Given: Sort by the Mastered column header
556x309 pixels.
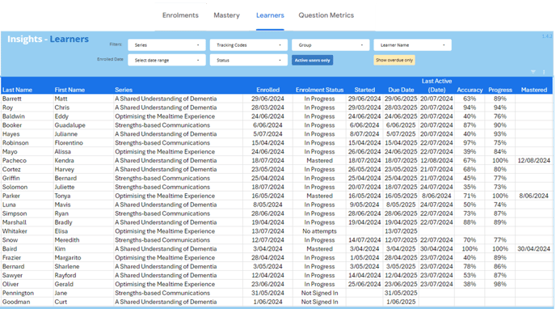Looking at the screenshot, I should [x=534, y=90].
